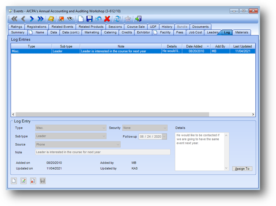Viewport: 276px width, 206px height.
Task: Open the Registrations tab
Action: (37, 27)
